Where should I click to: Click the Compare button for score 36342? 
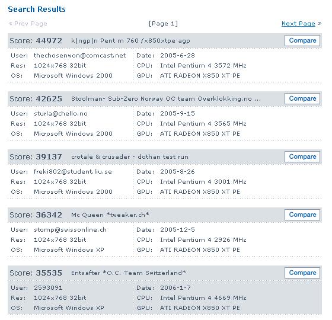click(302, 215)
